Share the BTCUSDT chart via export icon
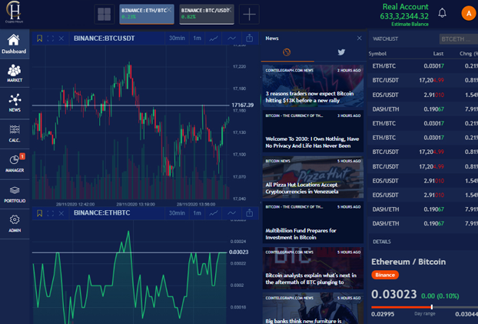 (x=249, y=38)
